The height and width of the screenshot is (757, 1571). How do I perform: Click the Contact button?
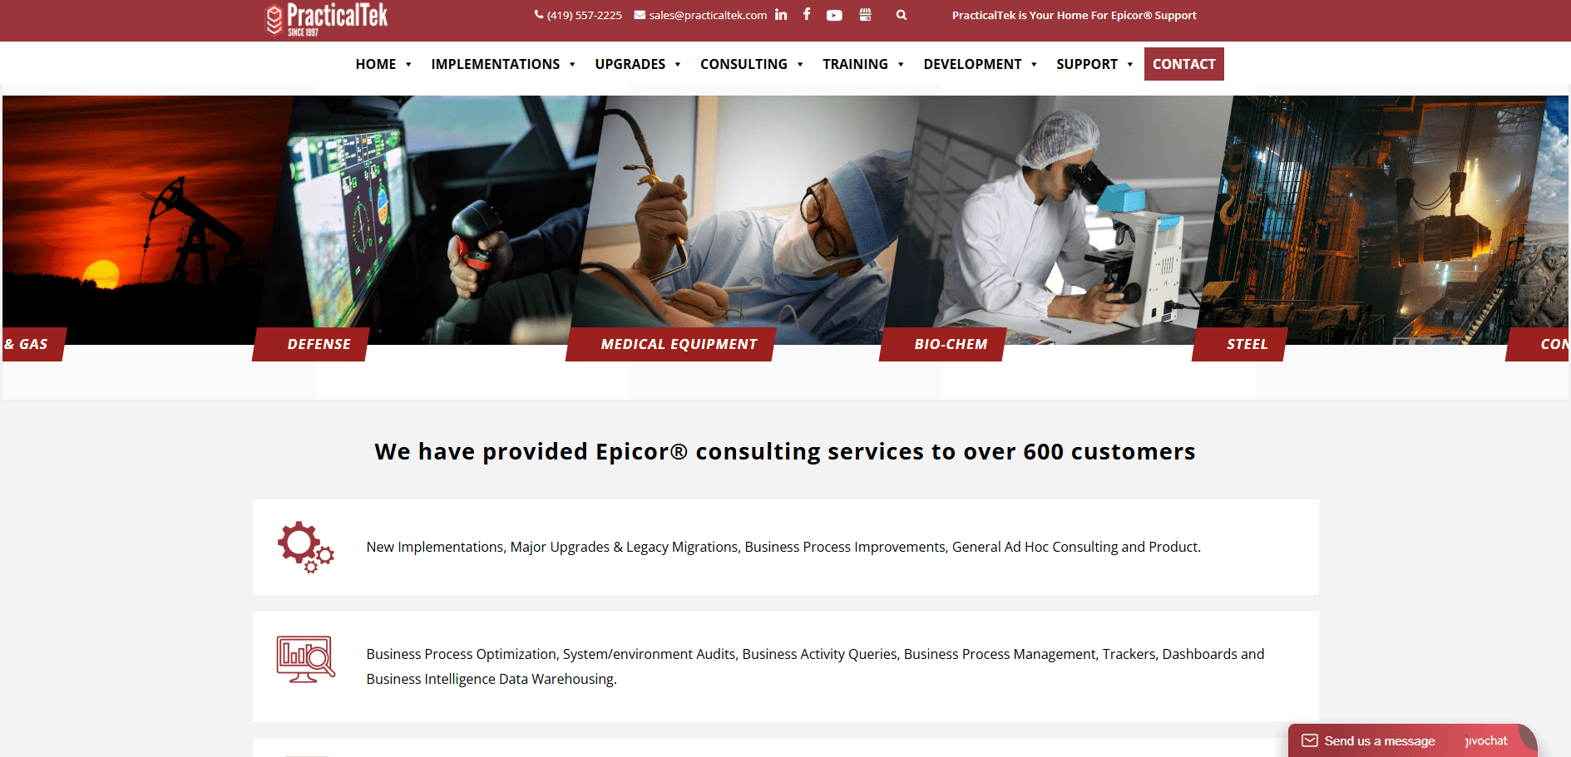pyautogui.click(x=1184, y=64)
